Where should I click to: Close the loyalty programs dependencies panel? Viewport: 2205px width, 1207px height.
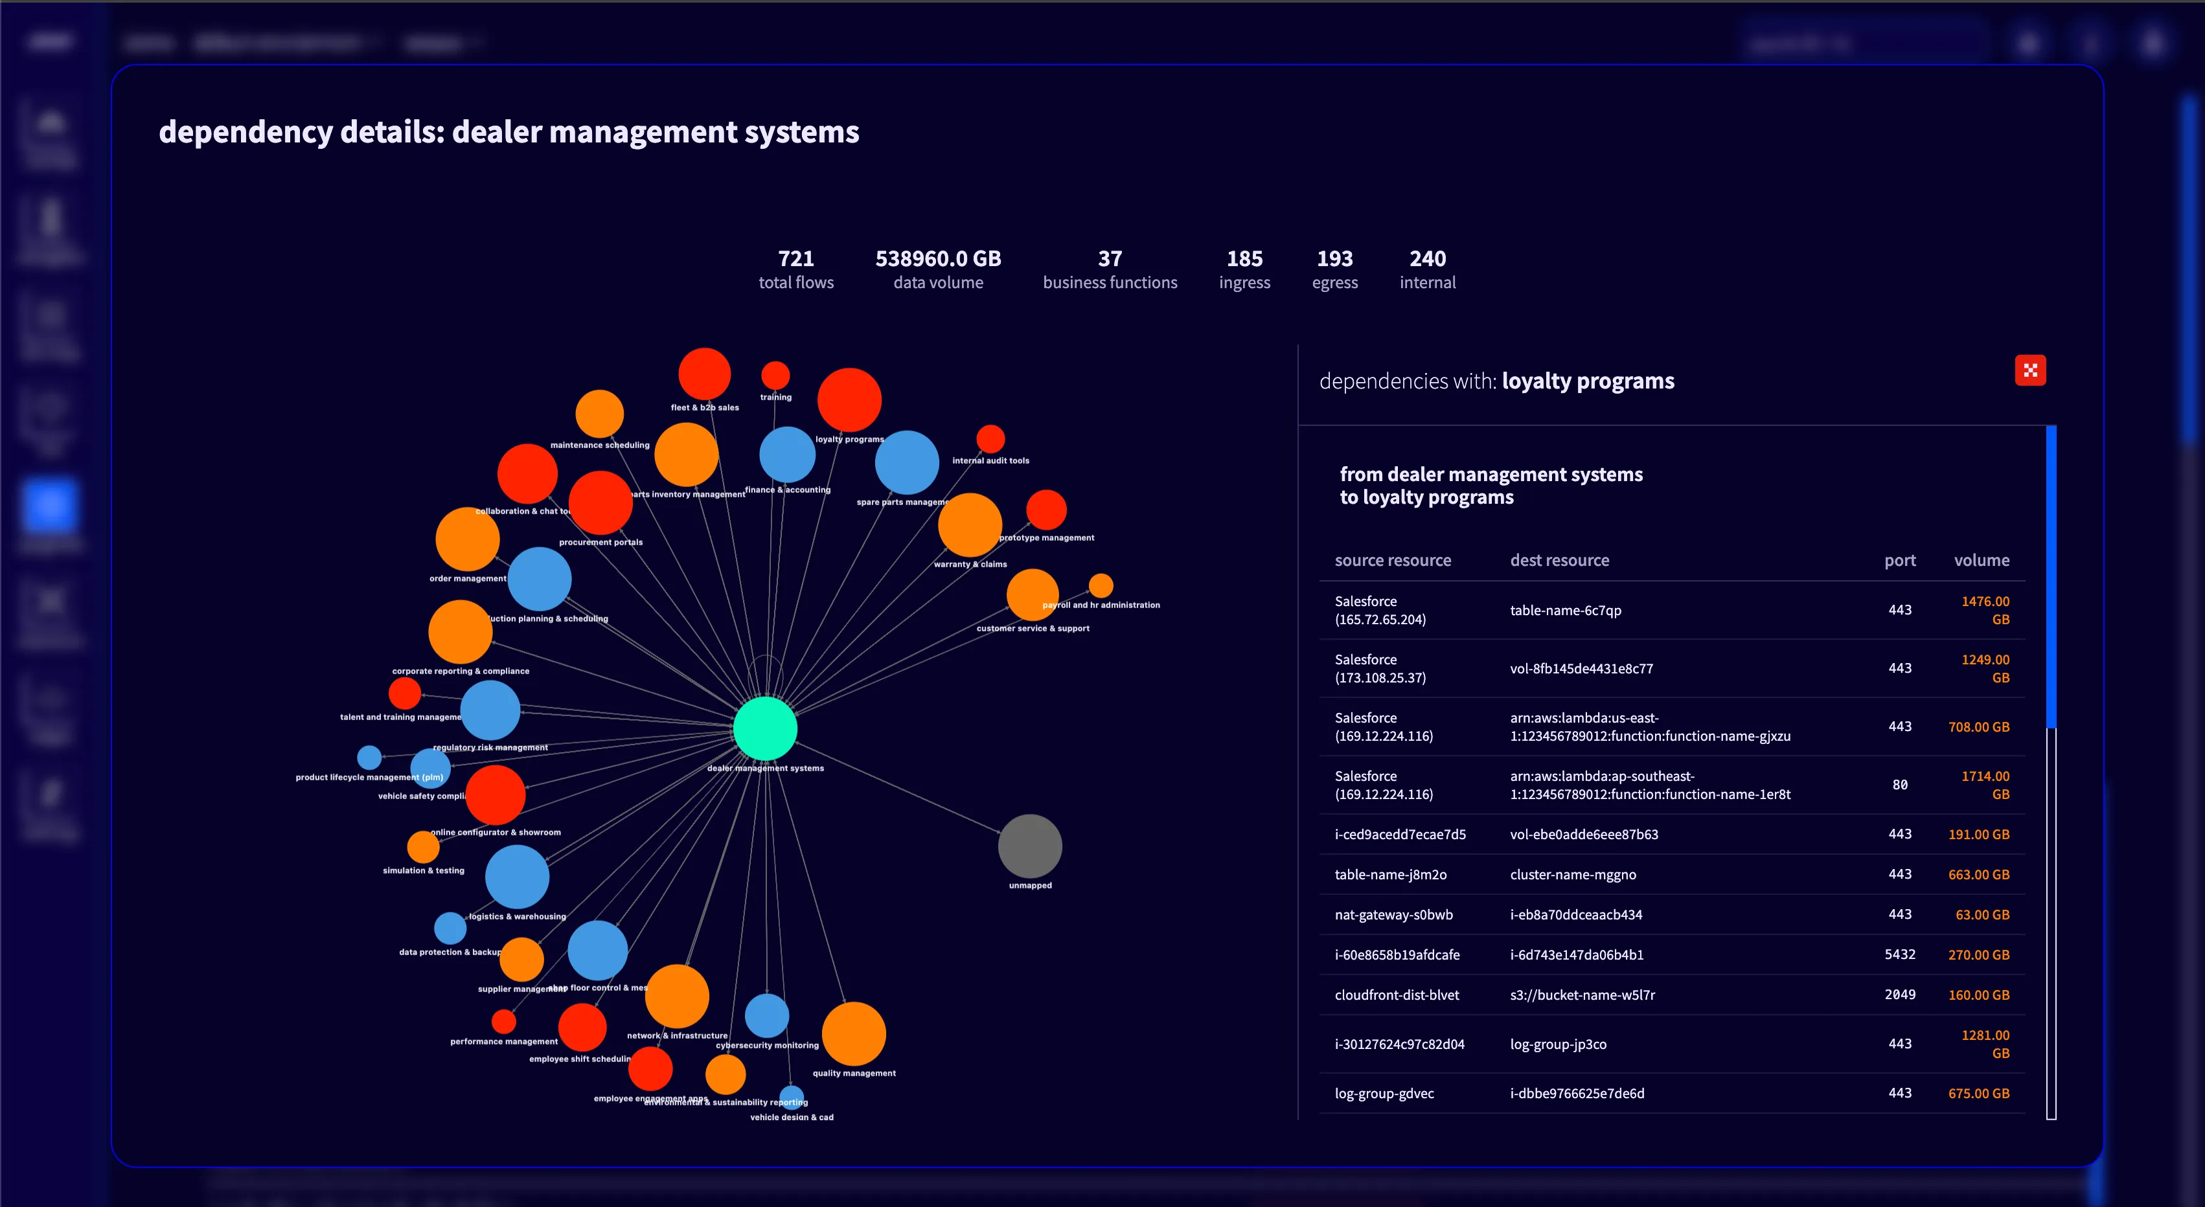2029,370
